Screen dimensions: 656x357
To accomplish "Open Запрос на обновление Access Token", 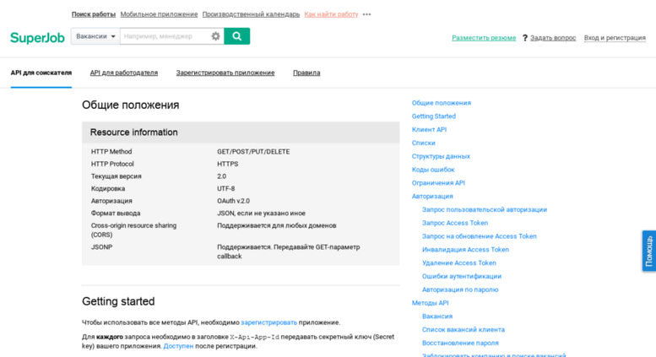I will point(479,236).
